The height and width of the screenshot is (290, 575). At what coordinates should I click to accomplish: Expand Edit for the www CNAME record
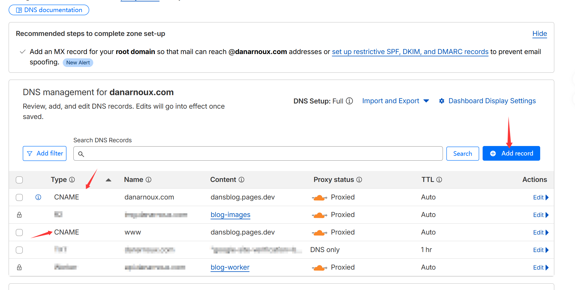coord(540,233)
